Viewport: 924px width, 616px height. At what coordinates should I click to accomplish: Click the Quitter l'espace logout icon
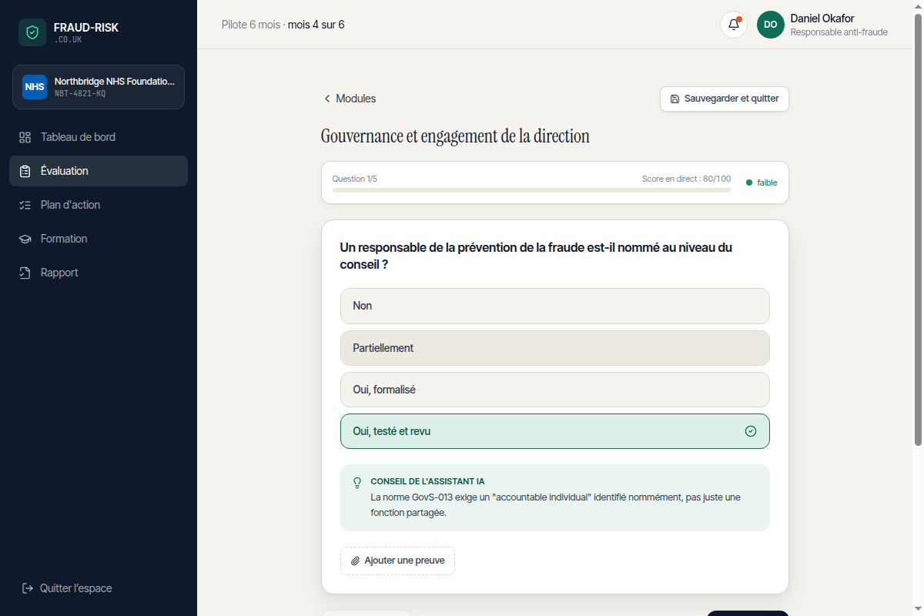click(x=28, y=588)
